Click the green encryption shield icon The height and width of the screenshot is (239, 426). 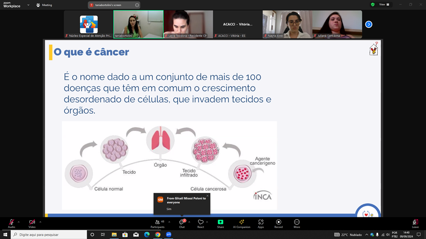[x=373, y=4]
